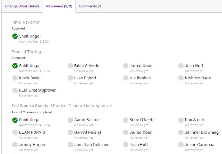Image resolution: width=222 pixels, height=154 pixels.
Task: Click green checkmark for Shirit Ungar in TestDomain section
Action: point(15,120)
